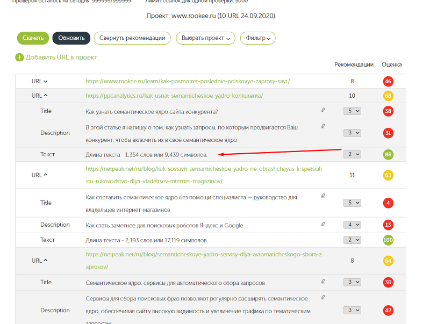Viewport: 430px width, 324px height.
Task: Collapse the ppcanalytics.ru URL row
Action: 39,96
